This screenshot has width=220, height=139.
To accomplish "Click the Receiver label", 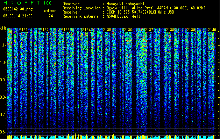I will coord(71,12).
